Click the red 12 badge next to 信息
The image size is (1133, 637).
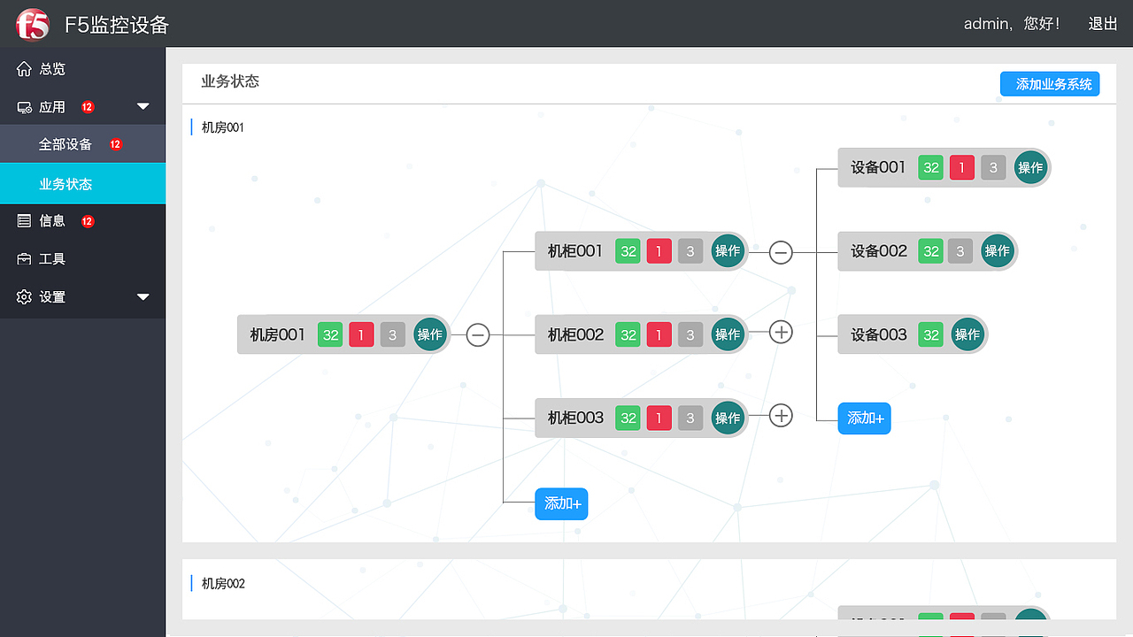pyautogui.click(x=88, y=221)
